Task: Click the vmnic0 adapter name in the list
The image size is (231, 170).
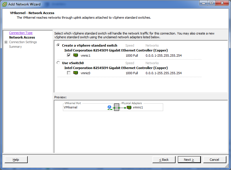Action: (x=85, y=73)
